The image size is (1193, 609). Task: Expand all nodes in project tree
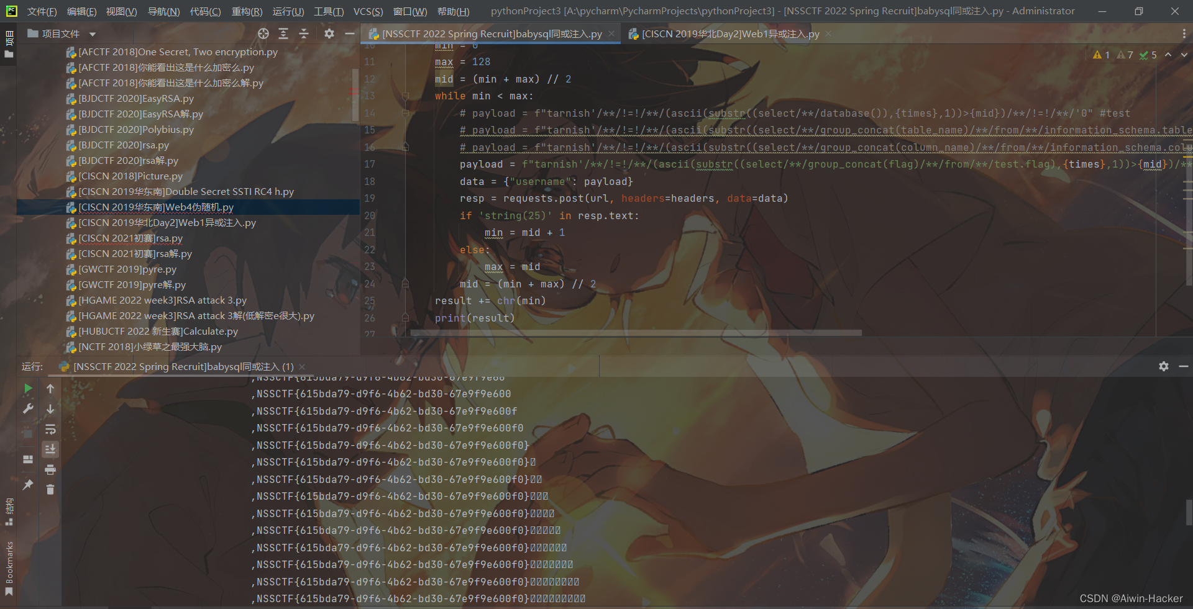283,34
